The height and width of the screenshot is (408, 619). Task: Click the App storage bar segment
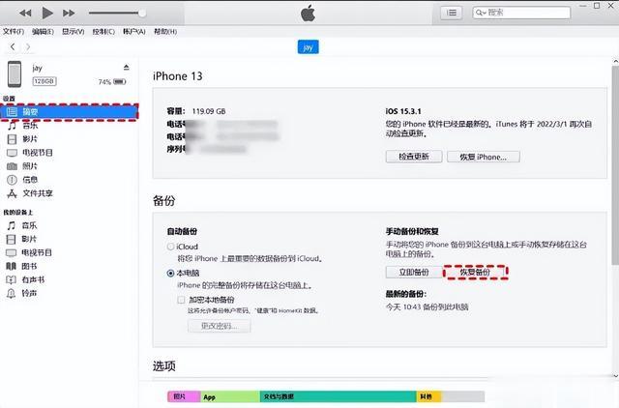[x=230, y=396]
